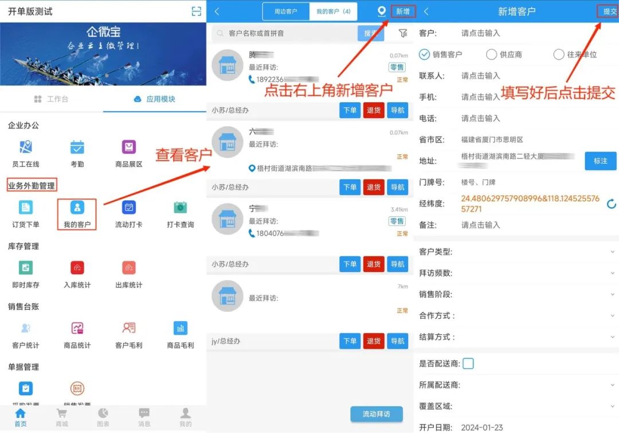The image size is (619, 433).
Task: Open 即时库存 inventory icon
Action: pyautogui.click(x=26, y=268)
